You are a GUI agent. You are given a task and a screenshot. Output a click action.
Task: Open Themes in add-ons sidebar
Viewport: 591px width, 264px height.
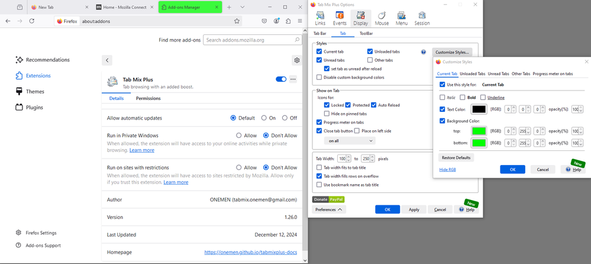30,91
